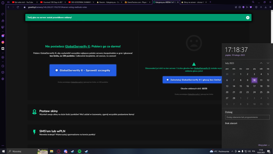Click the taskbar clock showing 17:18

click(261, 151)
